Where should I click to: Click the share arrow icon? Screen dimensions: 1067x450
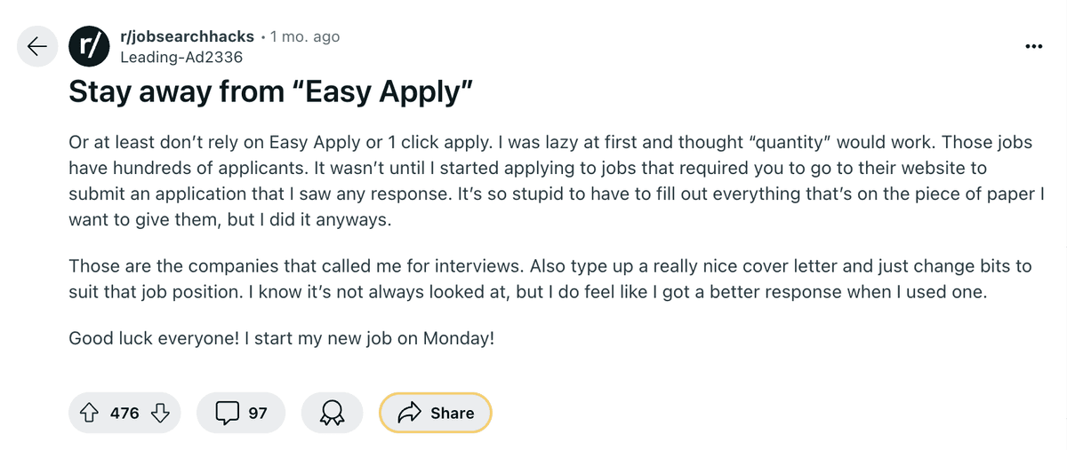point(409,413)
